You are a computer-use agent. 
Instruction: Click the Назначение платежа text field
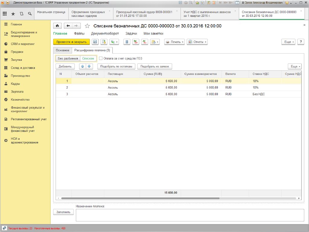190,215
